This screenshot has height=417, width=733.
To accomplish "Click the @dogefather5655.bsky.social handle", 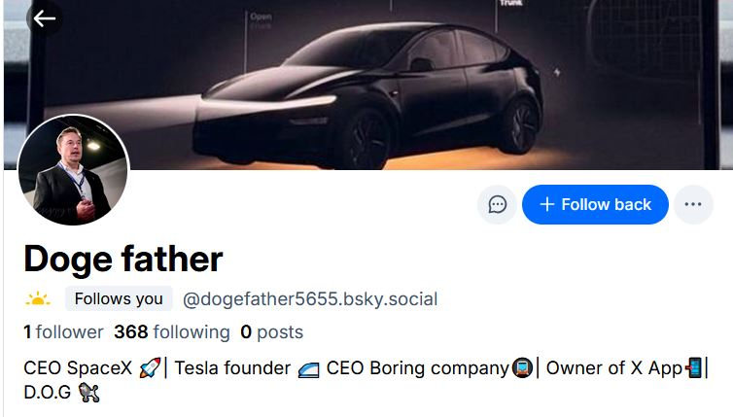I will 310,299.
